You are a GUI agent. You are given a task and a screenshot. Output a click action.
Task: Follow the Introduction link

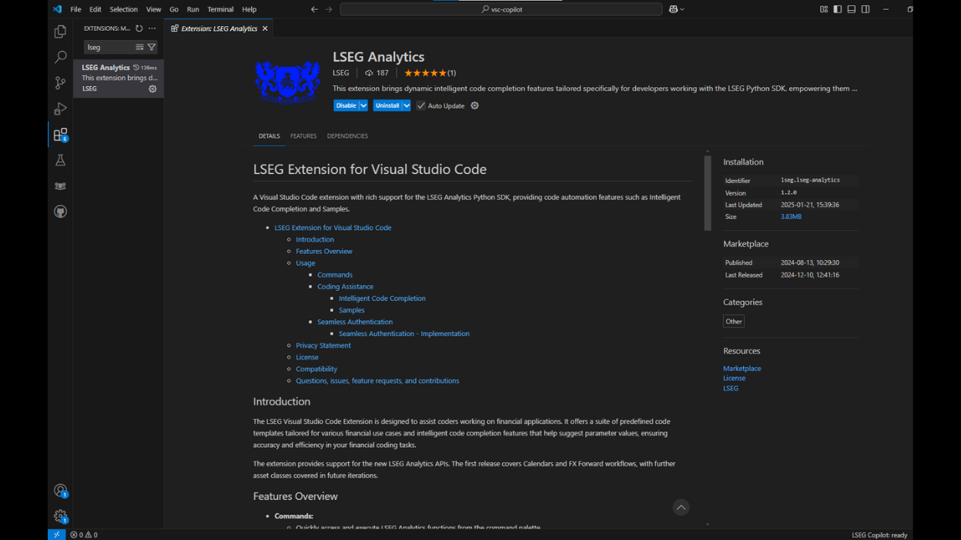(315, 239)
